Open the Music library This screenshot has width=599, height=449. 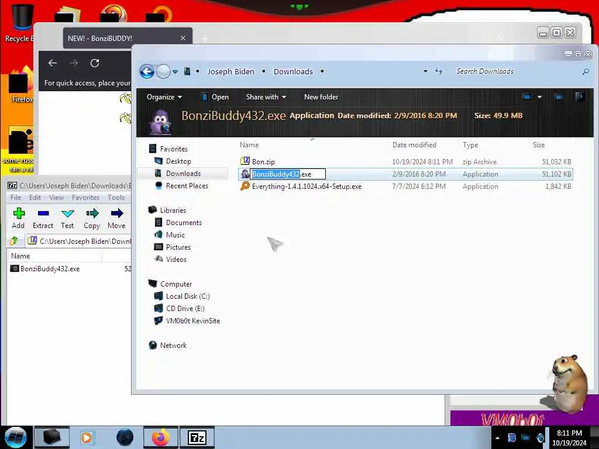pos(175,235)
